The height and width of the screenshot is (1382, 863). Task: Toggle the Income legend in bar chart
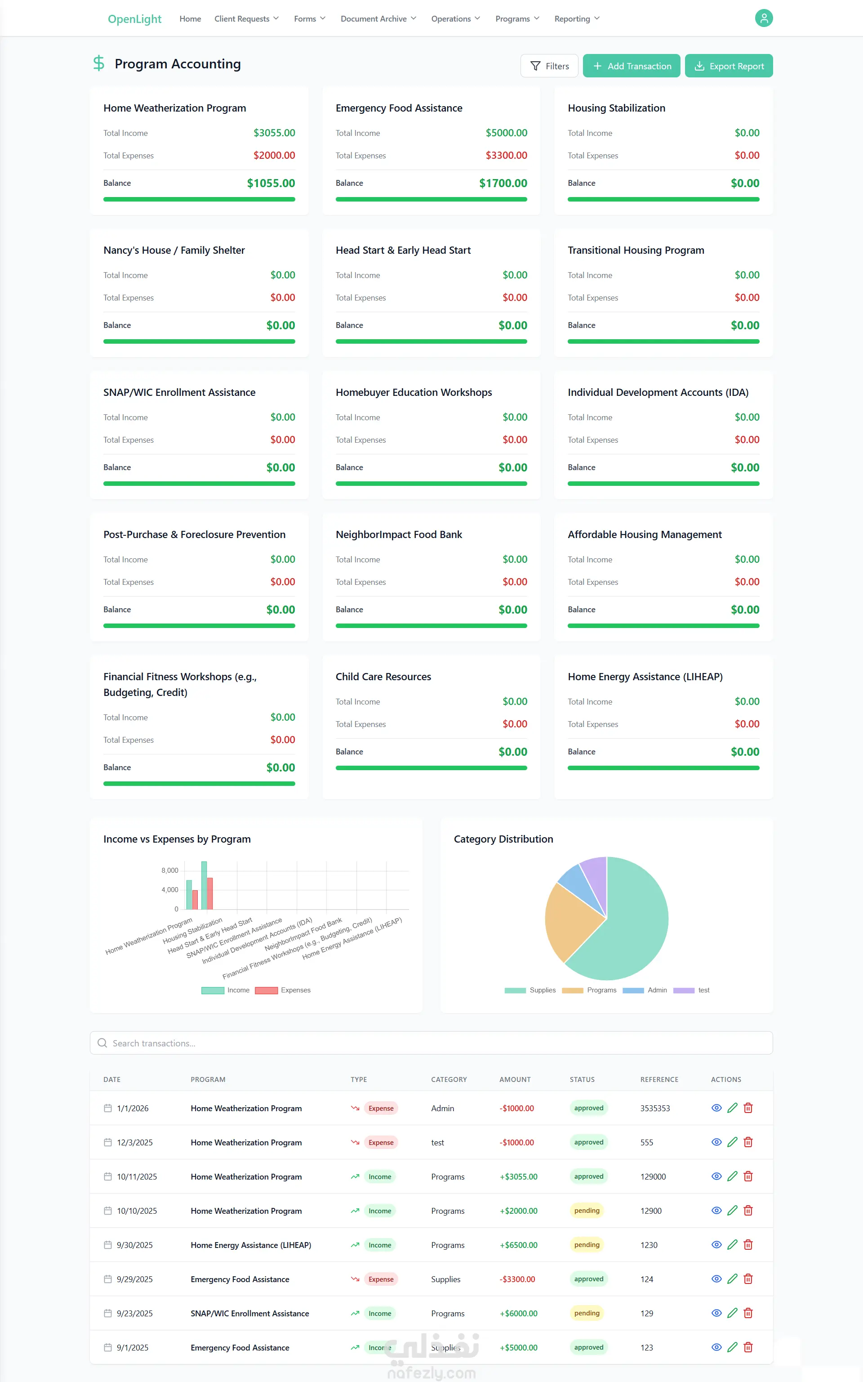point(226,990)
